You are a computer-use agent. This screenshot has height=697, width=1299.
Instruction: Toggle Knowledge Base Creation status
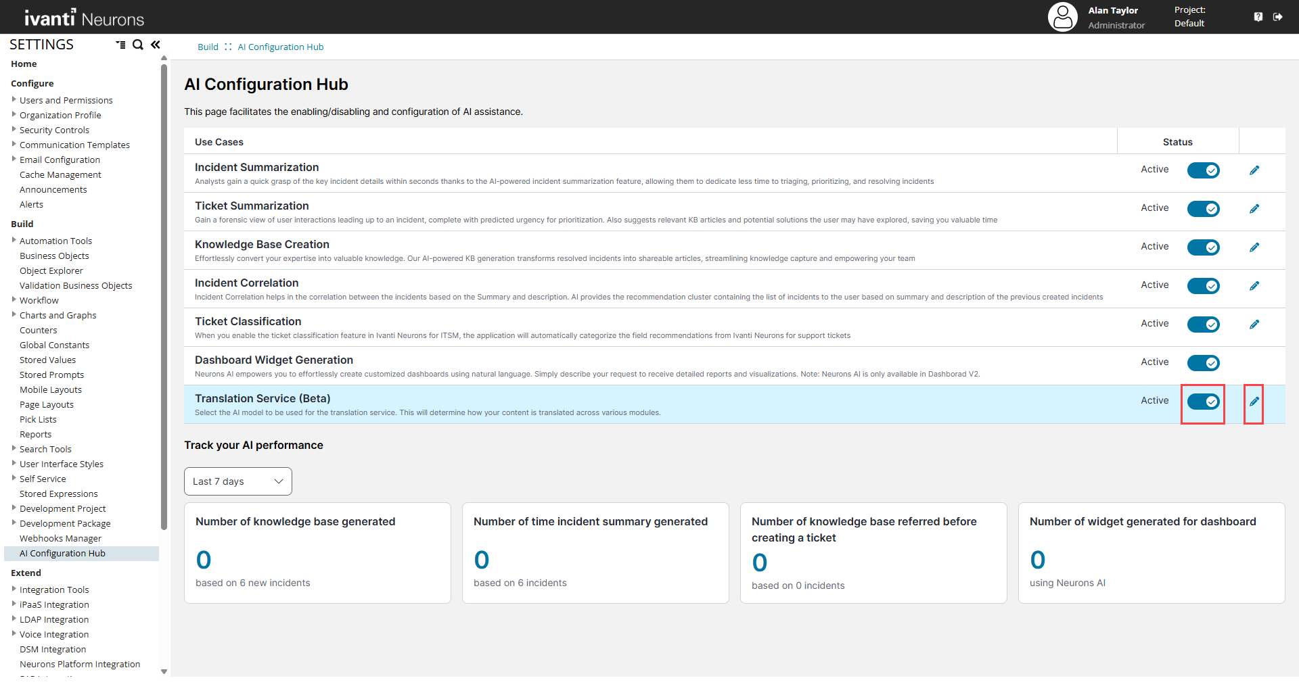click(1204, 247)
